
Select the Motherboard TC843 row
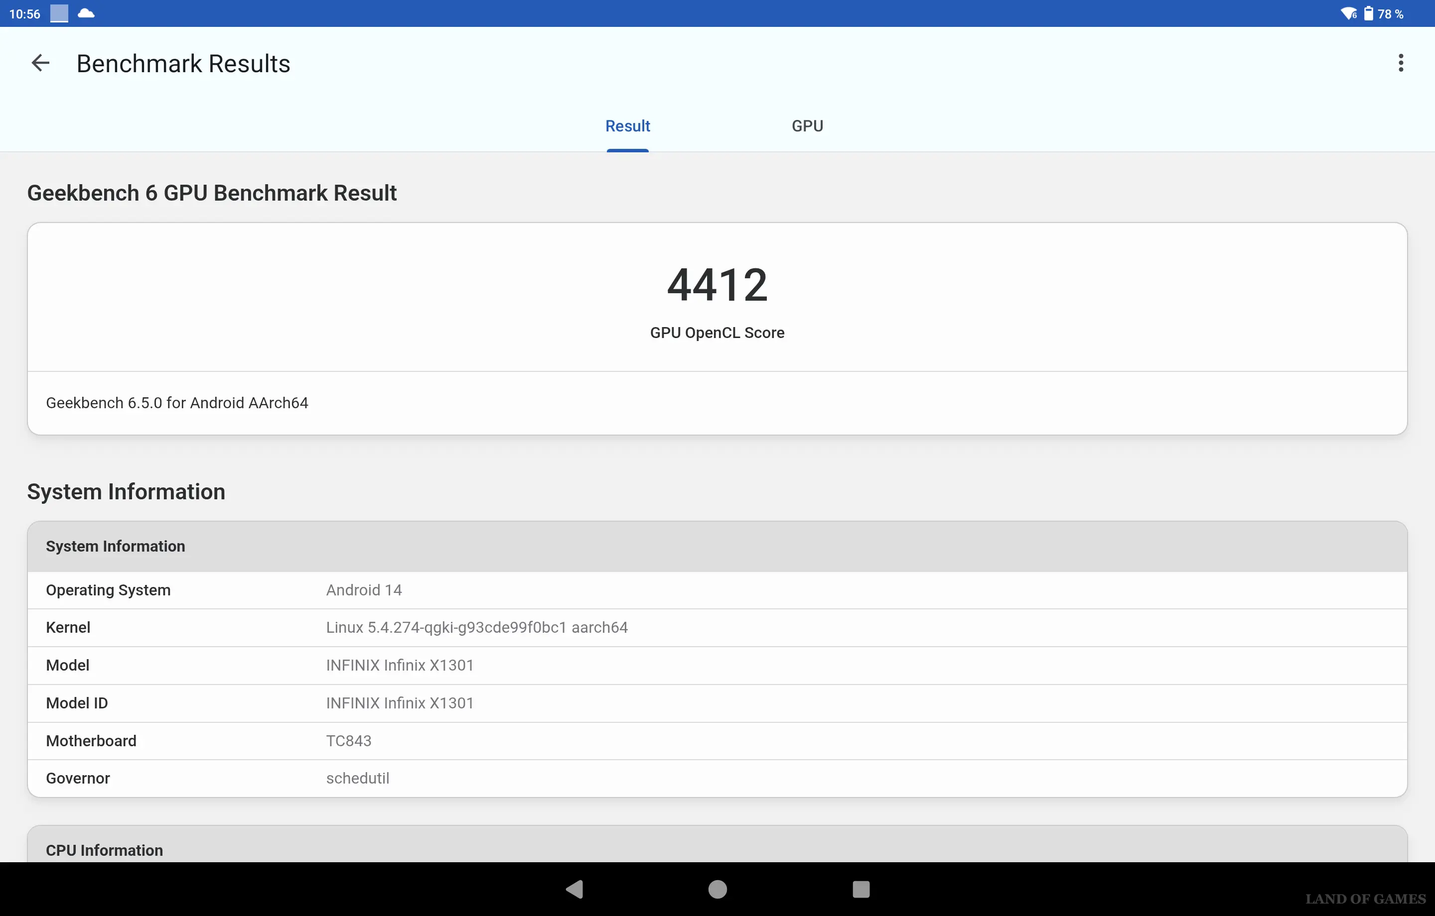717,741
